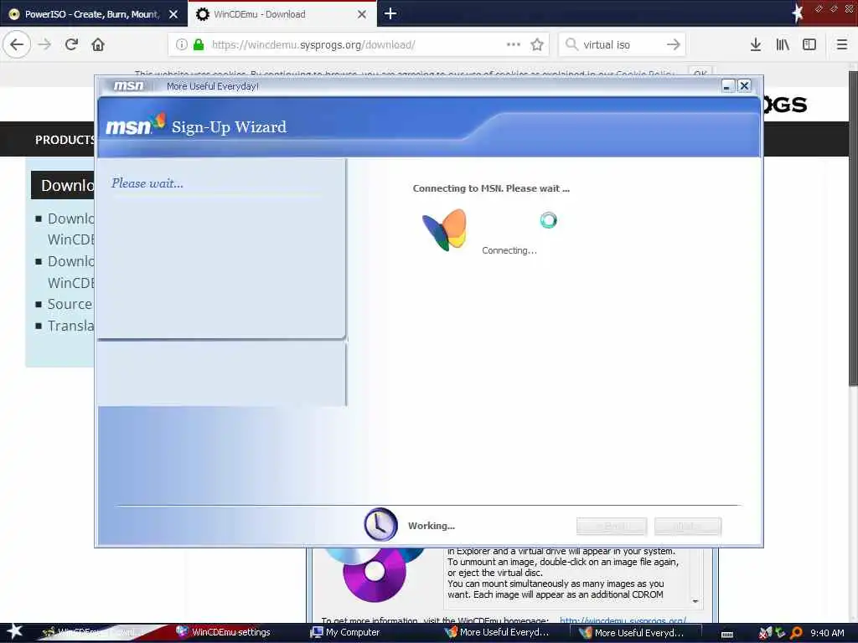858x643 pixels.
Task: Click the browser page vertical scrollbar
Action: [x=853, y=229]
